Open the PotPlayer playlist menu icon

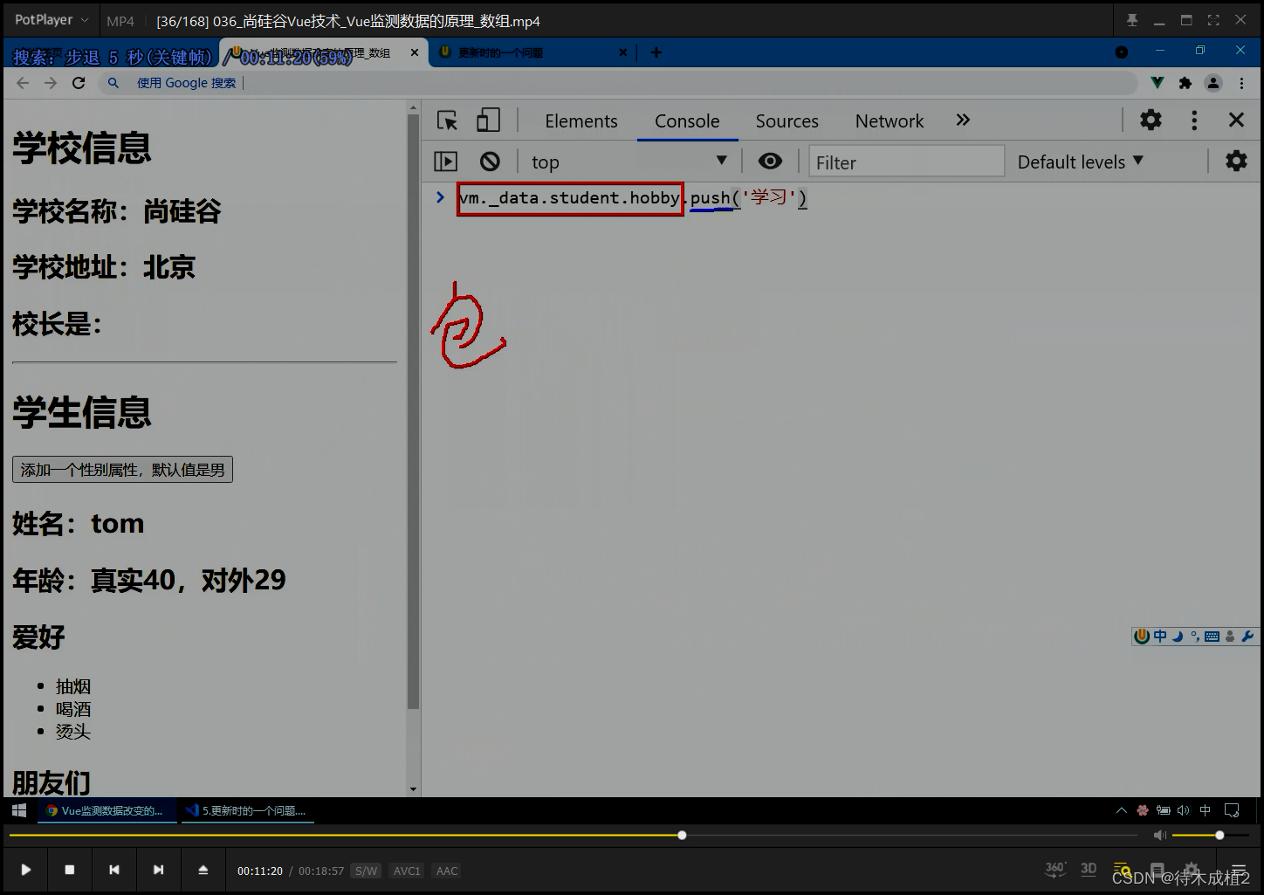coord(1238,871)
